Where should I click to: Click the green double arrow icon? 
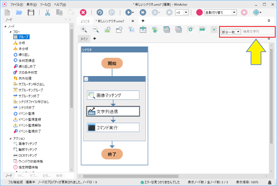[x=202, y=30]
